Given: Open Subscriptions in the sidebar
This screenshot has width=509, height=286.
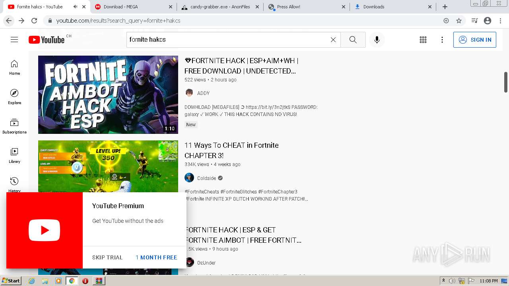Looking at the screenshot, I should [14, 126].
